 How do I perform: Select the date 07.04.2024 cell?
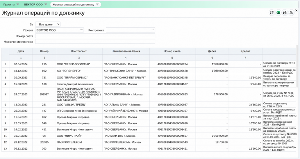click(x=21, y=64)
